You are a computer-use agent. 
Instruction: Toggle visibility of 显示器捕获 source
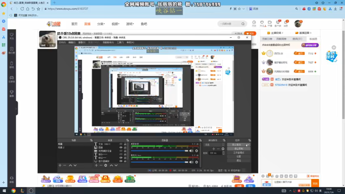pos(121,161)
